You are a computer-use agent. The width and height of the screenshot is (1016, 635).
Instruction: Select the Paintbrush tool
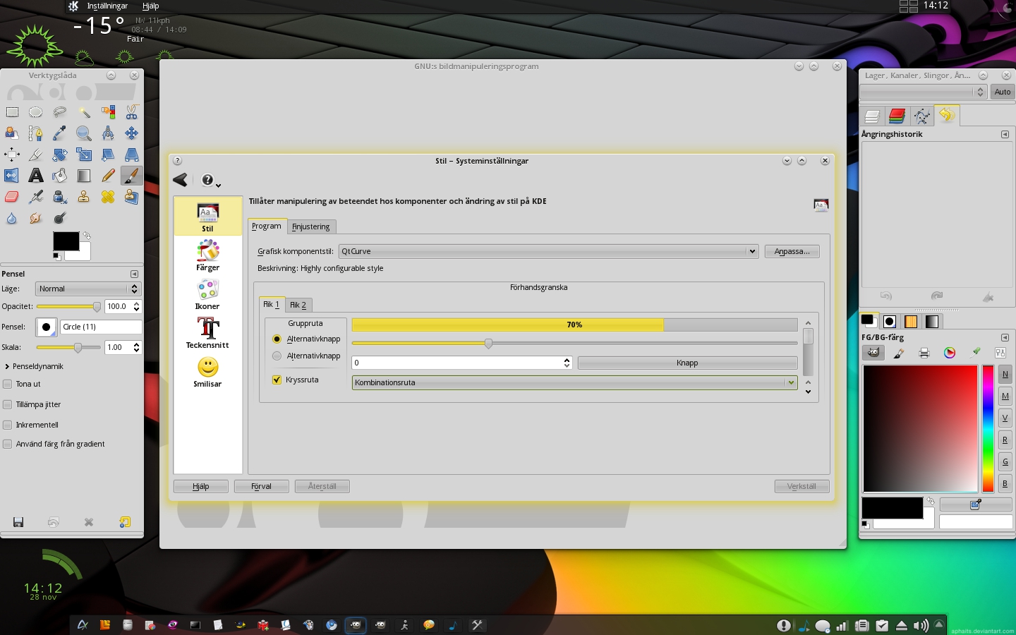132,175
